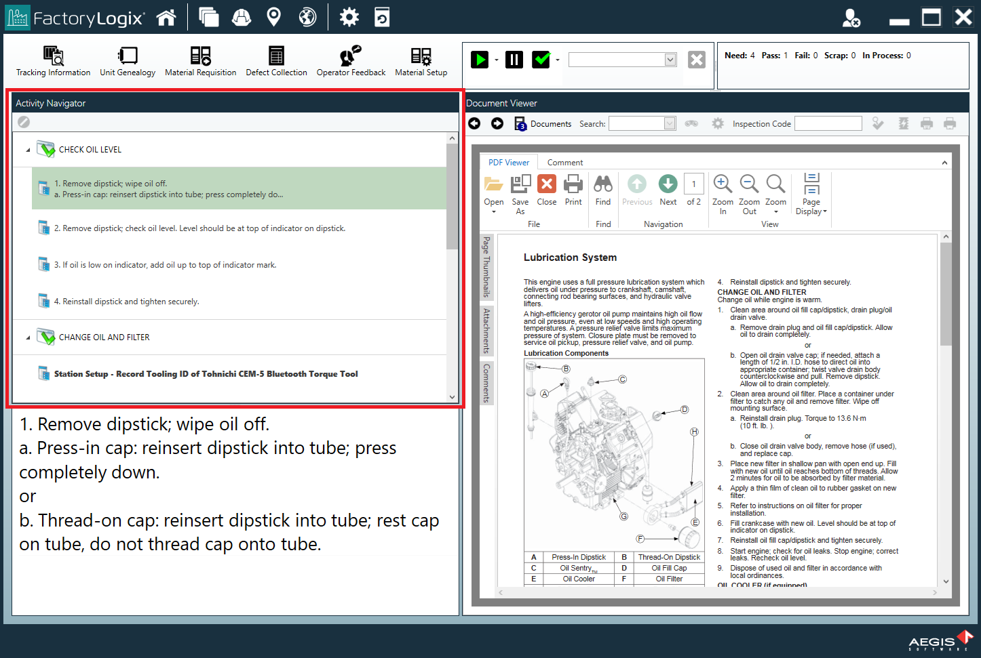Show the Comments side panel
981x658 pixels.
coord(485,383)
